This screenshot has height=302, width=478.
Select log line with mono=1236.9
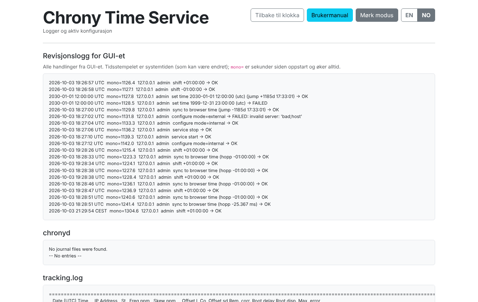point(134,191)
